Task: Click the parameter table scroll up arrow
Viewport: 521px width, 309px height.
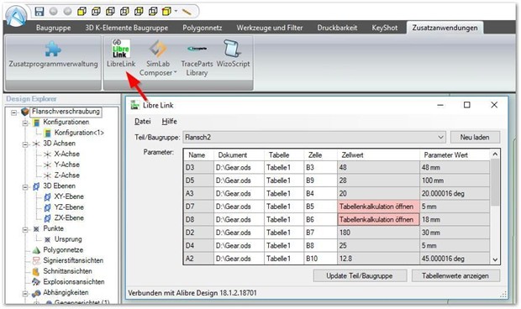Action: tap(495, 154)
